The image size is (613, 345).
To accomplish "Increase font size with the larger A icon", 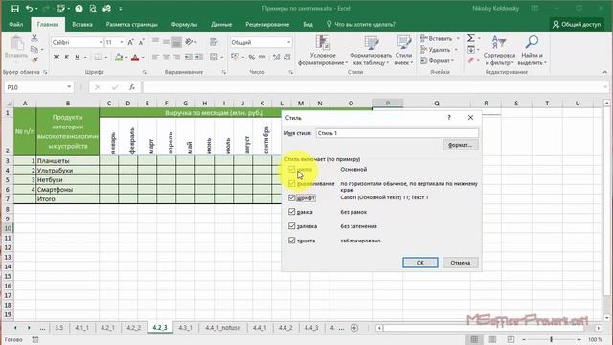I will click(x=131, y=42).
